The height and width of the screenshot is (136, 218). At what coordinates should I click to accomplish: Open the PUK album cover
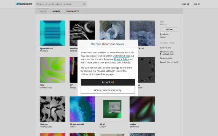click(52, 70)
